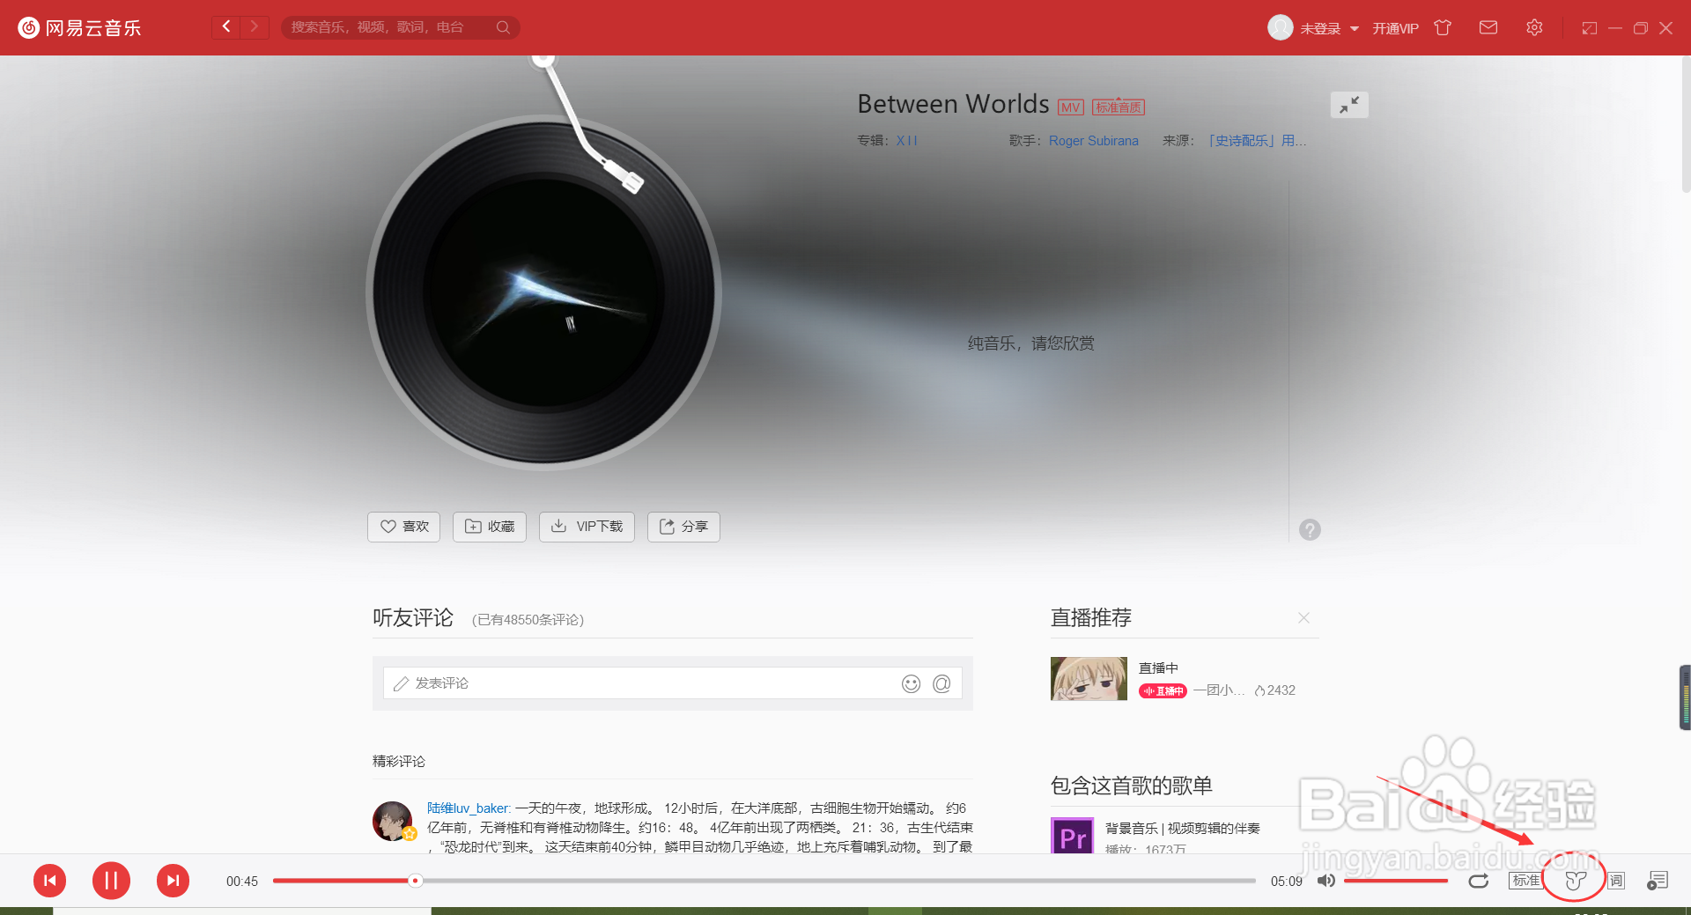Click the 精彩评论 section label
This screenshot has width=1691, height=915.
(x=399, y=762)
